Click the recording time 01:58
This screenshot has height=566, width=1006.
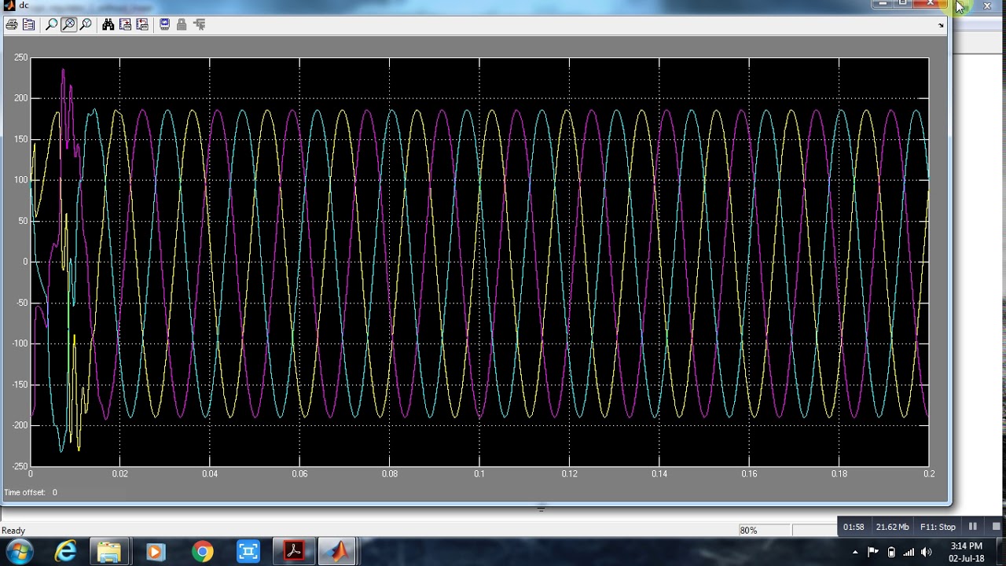pos(854,527)
